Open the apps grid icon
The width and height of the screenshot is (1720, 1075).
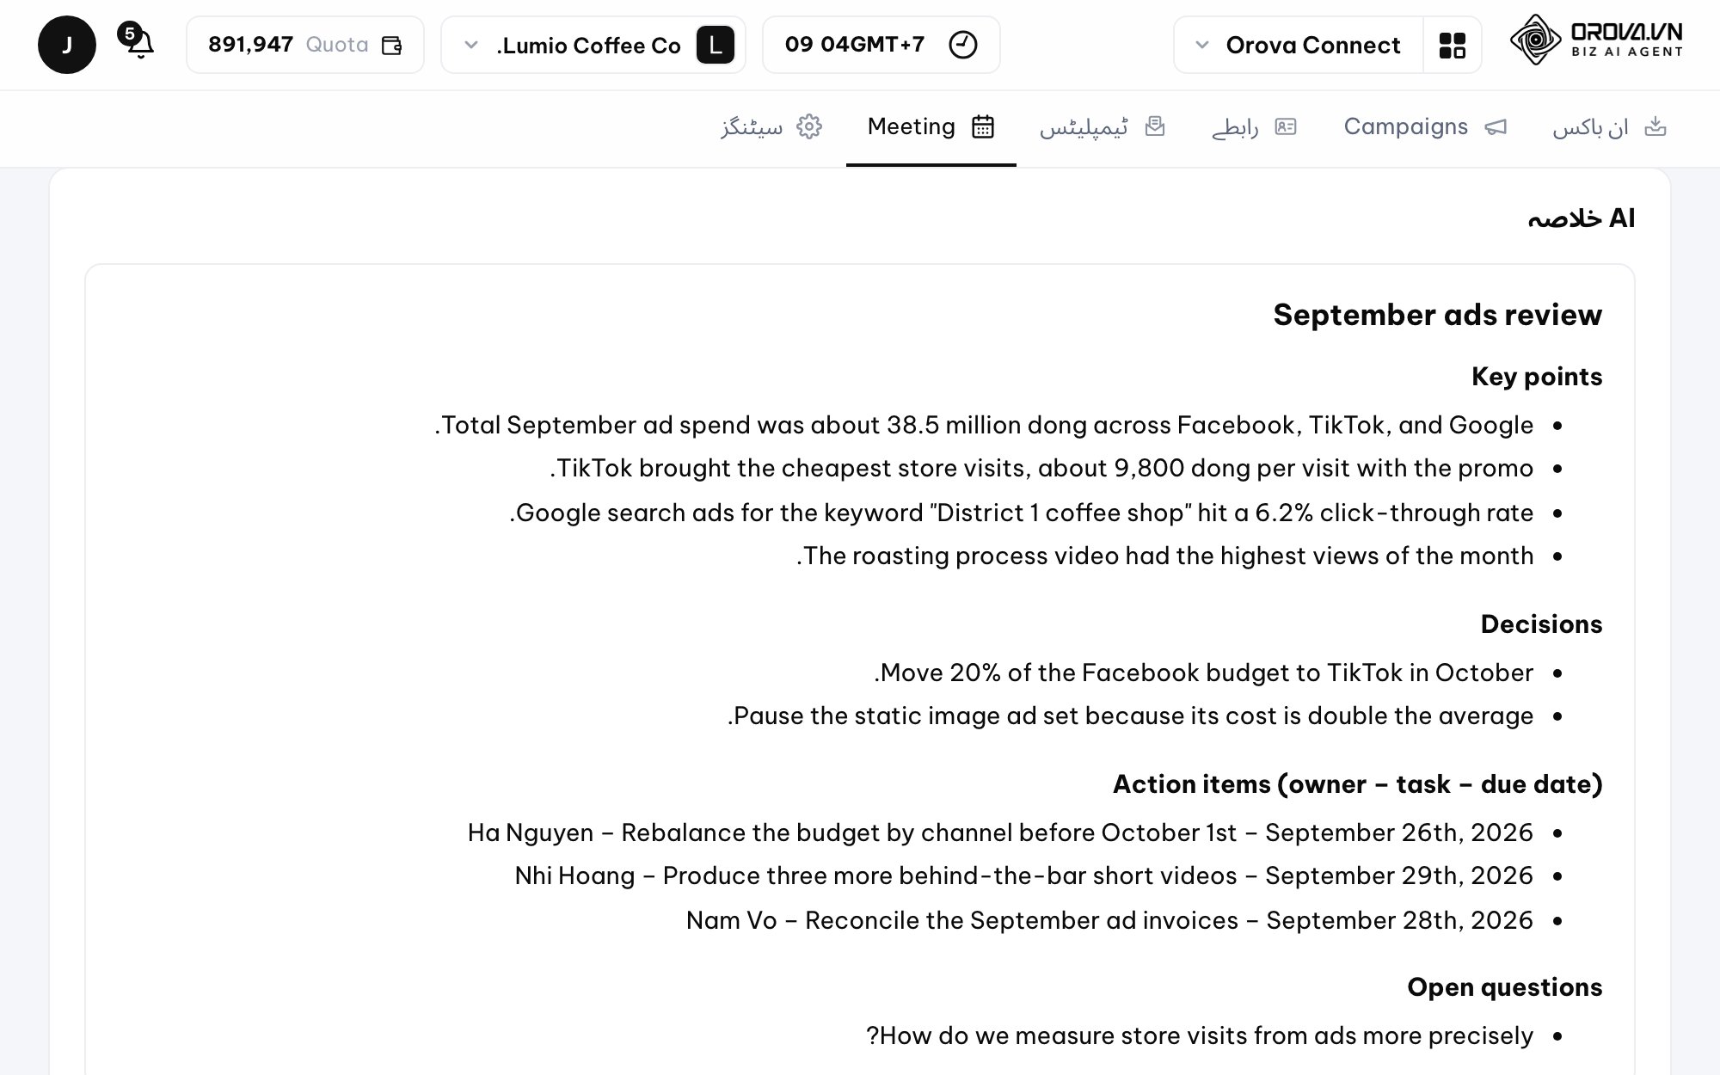tap(1453, 45)
